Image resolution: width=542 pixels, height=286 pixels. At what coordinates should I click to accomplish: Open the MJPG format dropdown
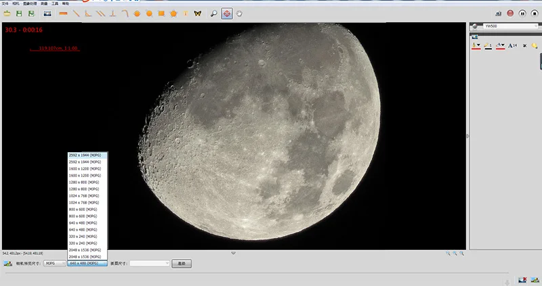(x=54, y=263)
